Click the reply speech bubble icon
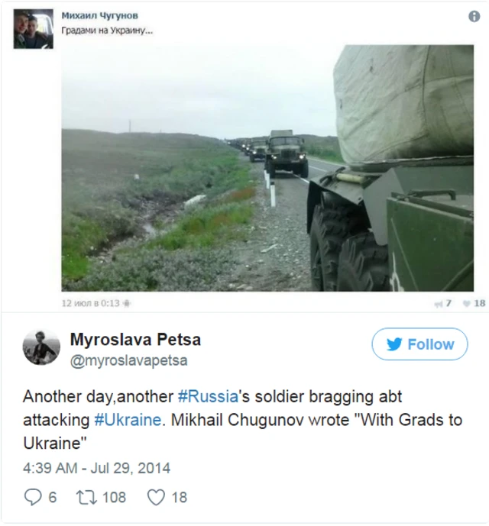 [33, 497]
